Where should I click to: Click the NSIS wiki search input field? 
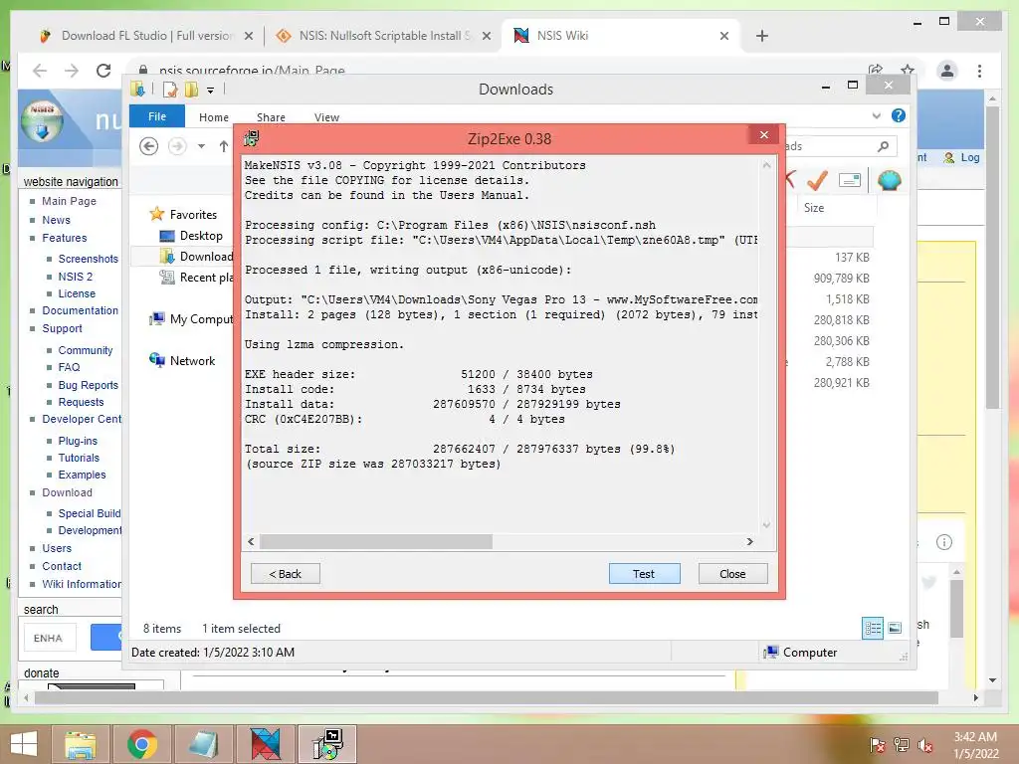[50, 638]
